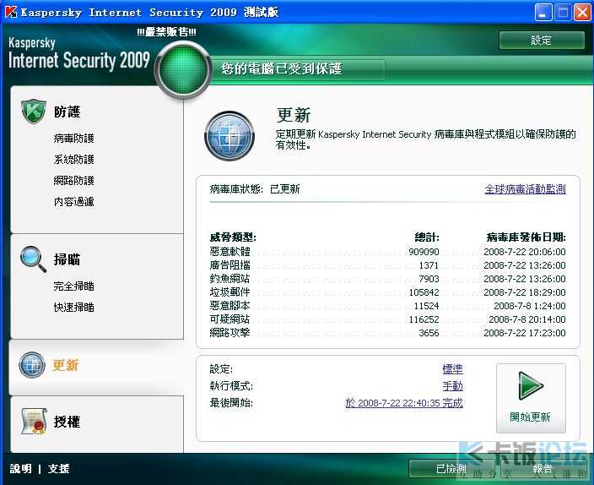Click the green shield Protection icon

pos(34,112)
